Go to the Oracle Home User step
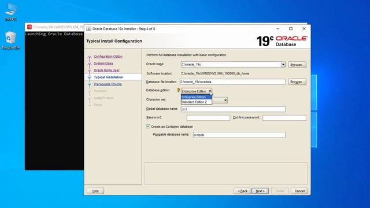This screenshot has width=370, height=208. coord(106,70)
